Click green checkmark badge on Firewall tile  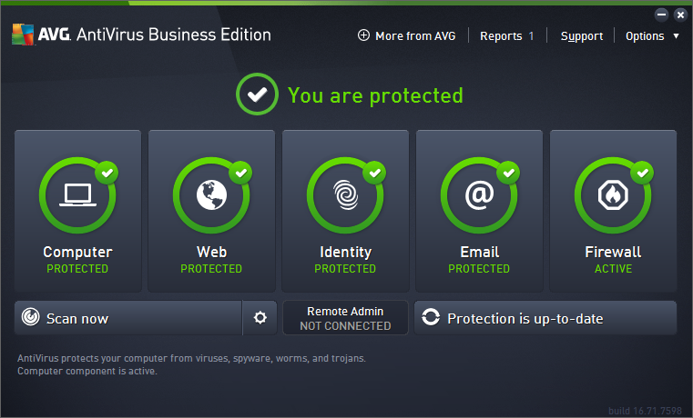[643, 171]
